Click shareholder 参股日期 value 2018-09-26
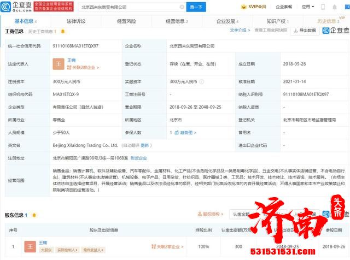The height and width of the screenshot is (260, 350). [334, 247]
